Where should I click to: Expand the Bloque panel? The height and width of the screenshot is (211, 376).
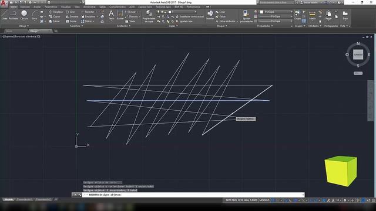click(222, 26)
